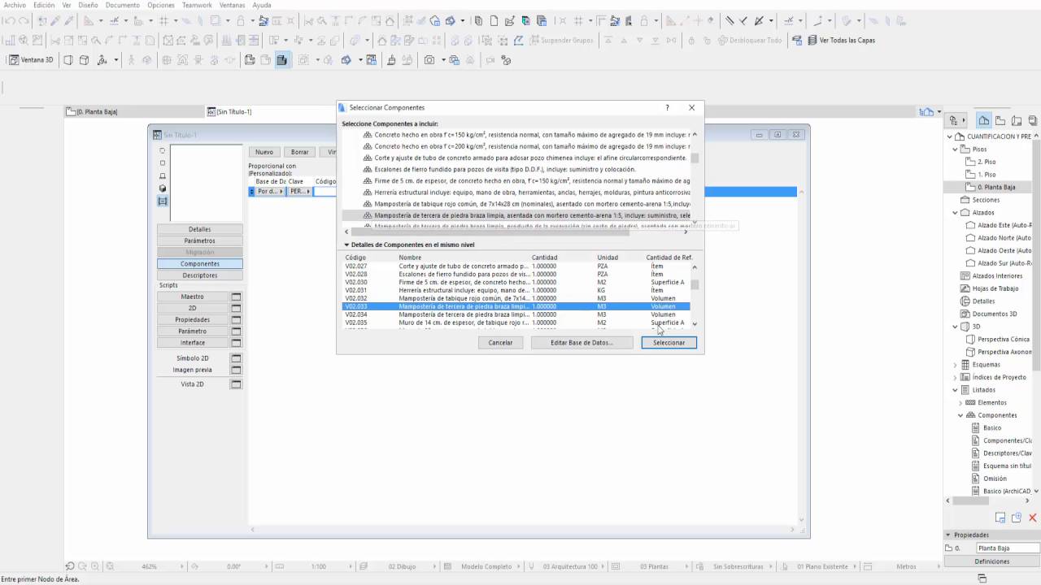Open the Propiedades script window icon

click(237, 319)
